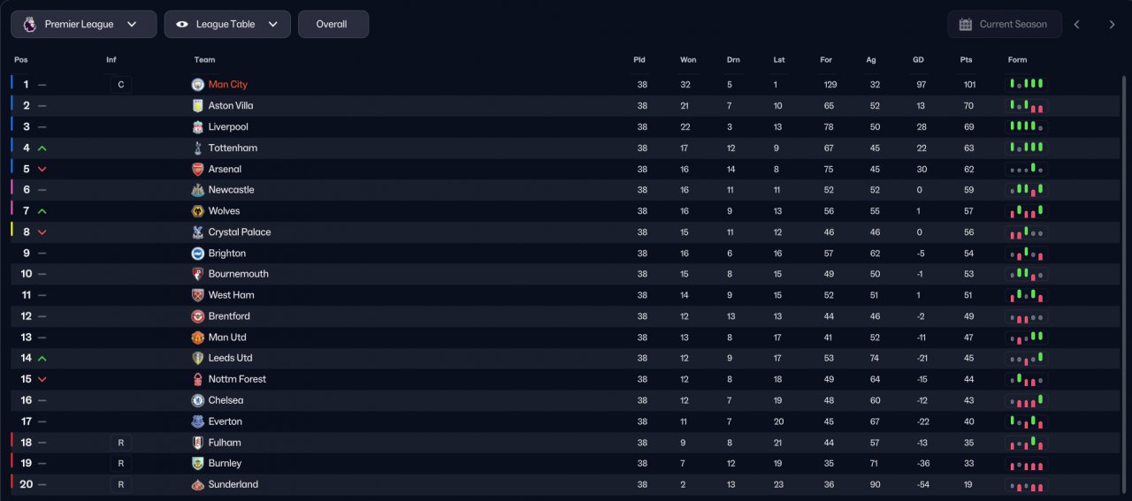Click the Arsenal club crest icon

coord(198,170)
